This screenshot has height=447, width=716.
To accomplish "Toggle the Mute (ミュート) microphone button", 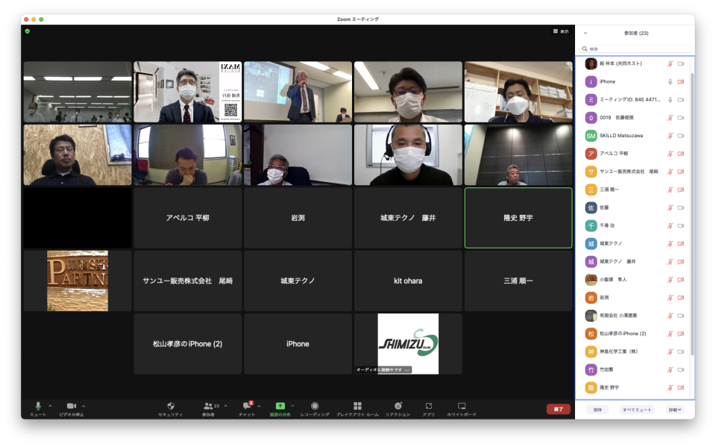I will tap(38, 406).
